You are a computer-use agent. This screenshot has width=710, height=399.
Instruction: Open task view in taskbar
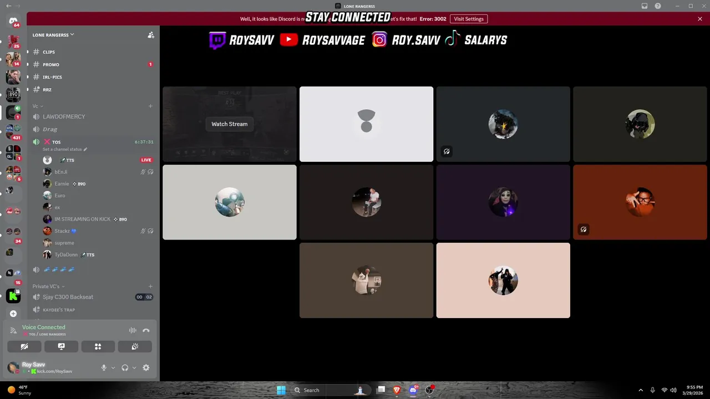click(381, 390)
